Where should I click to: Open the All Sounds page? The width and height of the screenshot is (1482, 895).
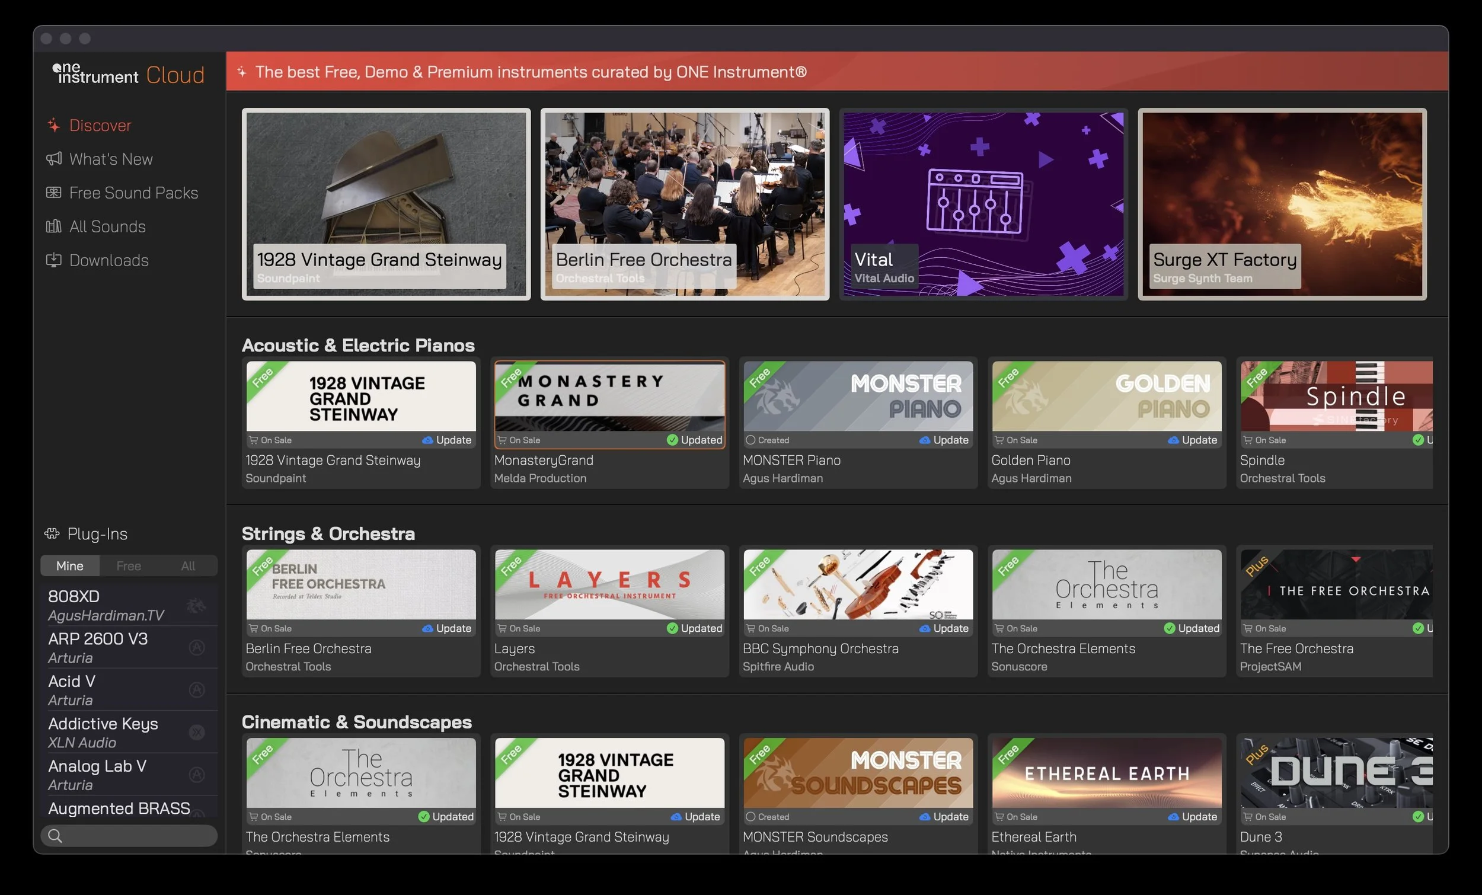tap(107, 226)
